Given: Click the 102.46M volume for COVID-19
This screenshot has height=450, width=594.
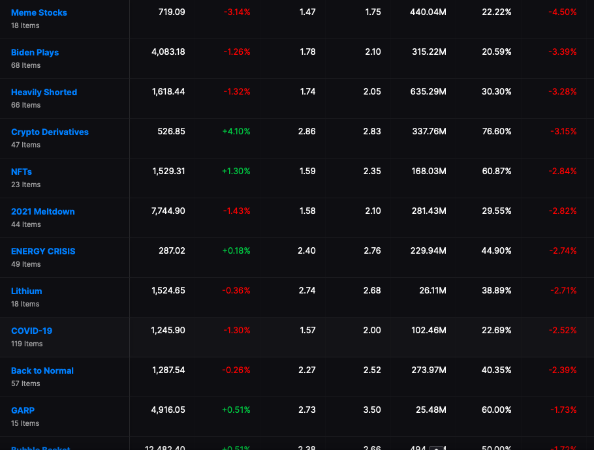Looking at the screenshot, I should [x=429, y=330].
